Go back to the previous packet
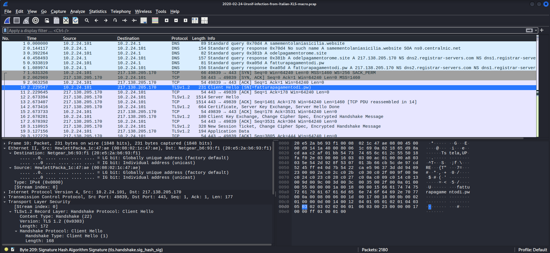This screenshot has width=550, height=253. [x=96, y=20]
